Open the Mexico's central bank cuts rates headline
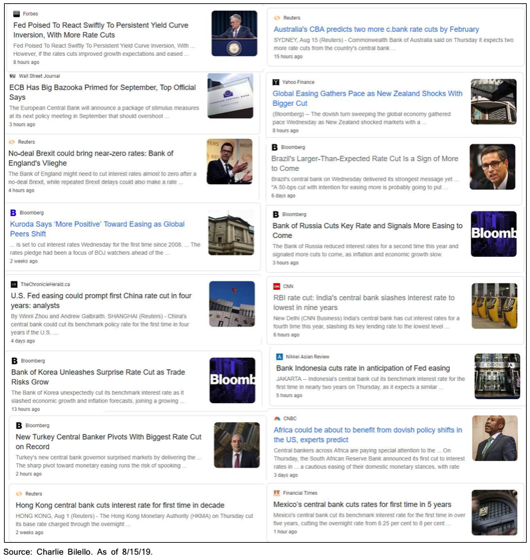 click(x=362, y=505)
